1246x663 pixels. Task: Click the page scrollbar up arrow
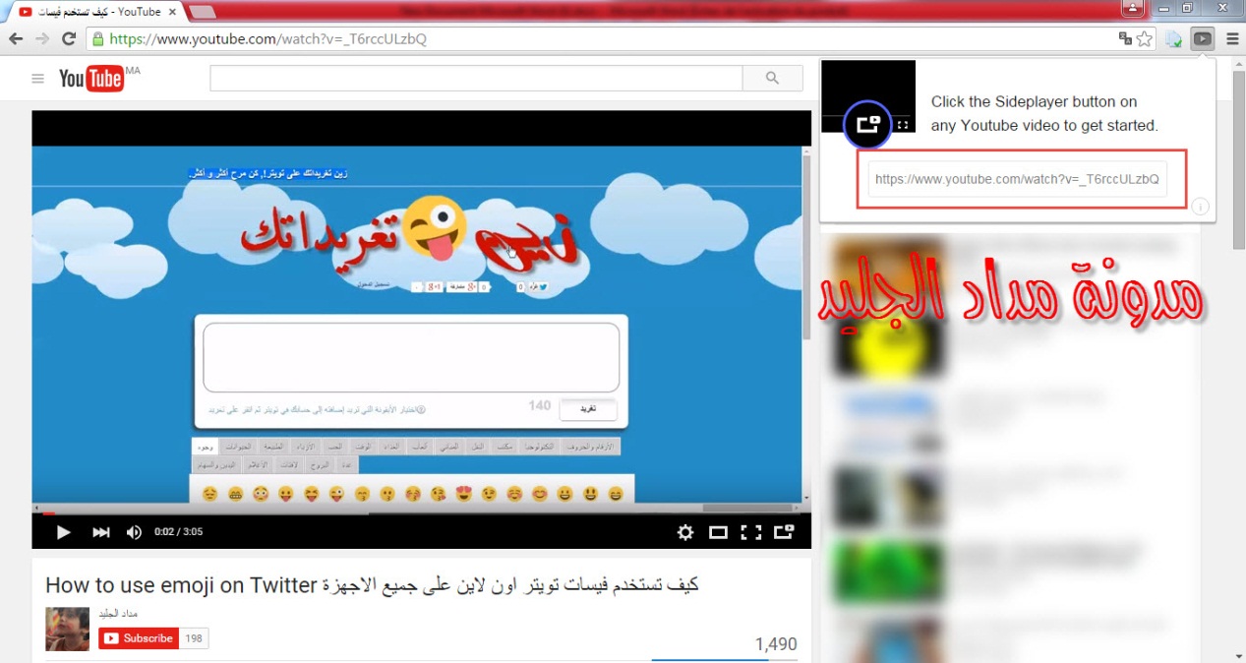(x=1237, y=66)
